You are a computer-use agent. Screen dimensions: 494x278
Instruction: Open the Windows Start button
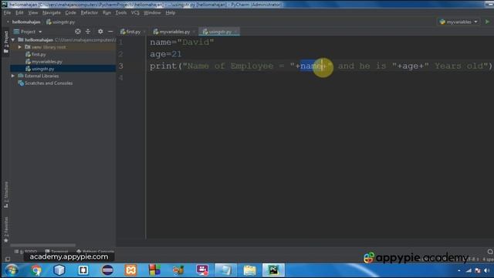tap(12, 270)
